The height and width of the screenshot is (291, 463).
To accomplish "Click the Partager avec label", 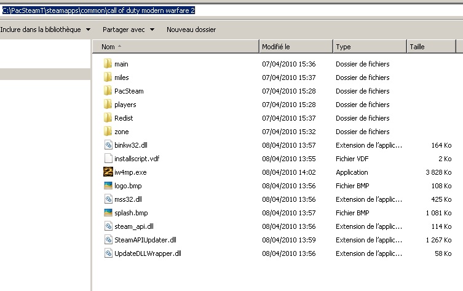I will pyautogui.click(x=124, y=30).
